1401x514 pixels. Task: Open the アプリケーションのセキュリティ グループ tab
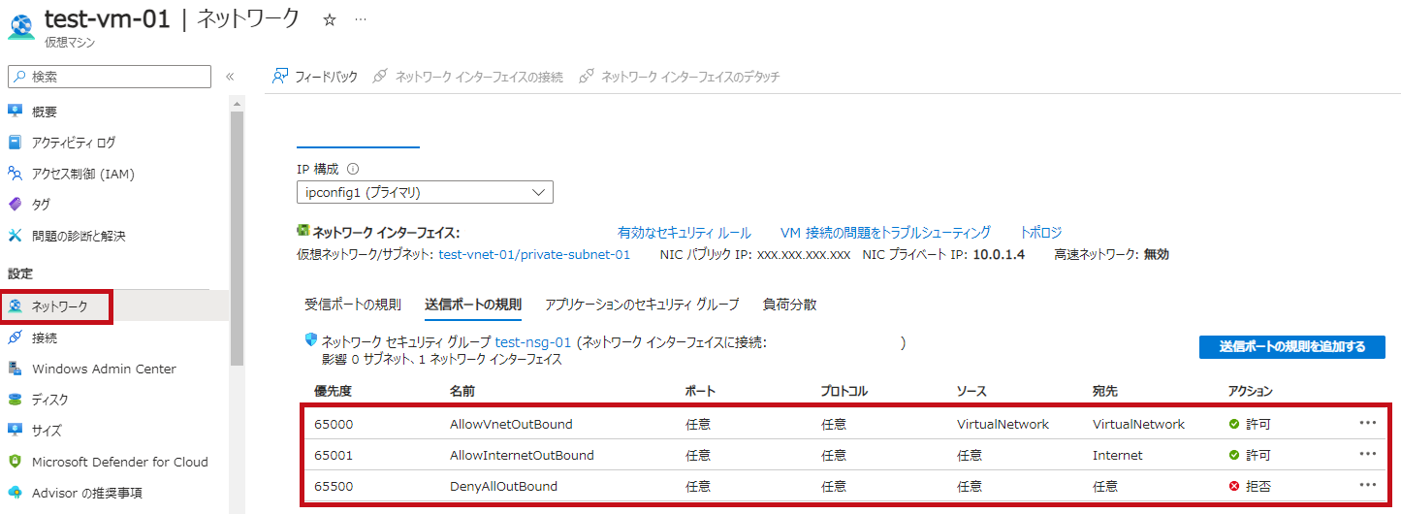point(642,305)
